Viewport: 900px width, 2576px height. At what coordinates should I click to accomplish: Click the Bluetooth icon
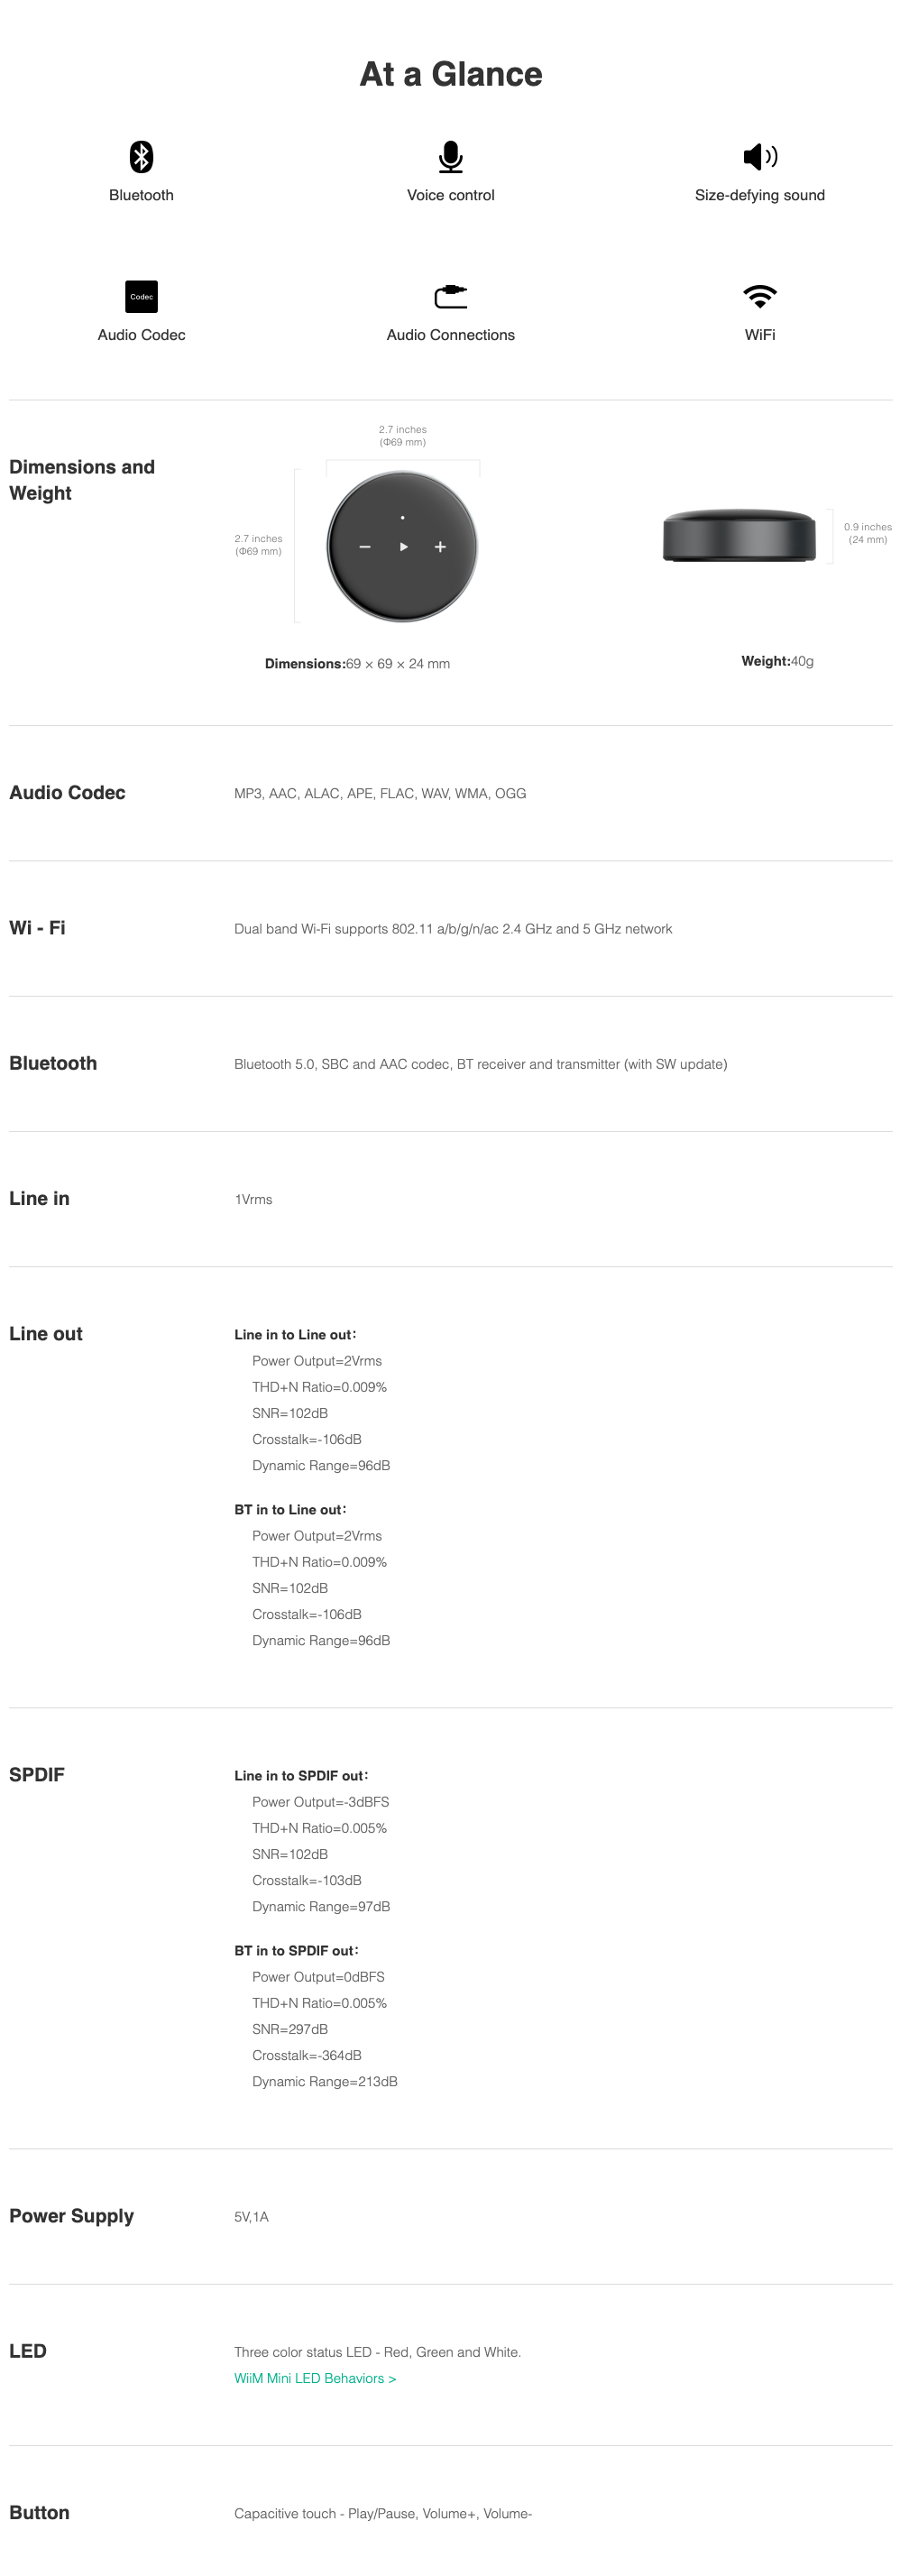pyautogui.click(x=141, y=156)
